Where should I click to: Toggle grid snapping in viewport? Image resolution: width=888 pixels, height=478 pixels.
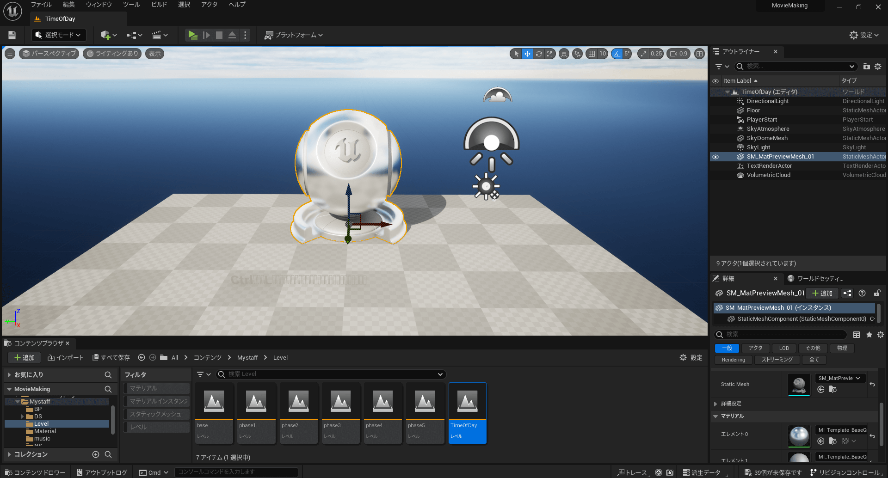pos(592,54)
